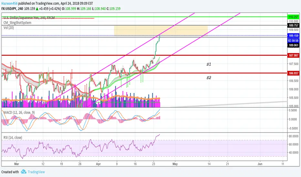This screenshot has height=177, width=301.
Task: Open the TradingView link at the bottom
Action: point(36,172)
